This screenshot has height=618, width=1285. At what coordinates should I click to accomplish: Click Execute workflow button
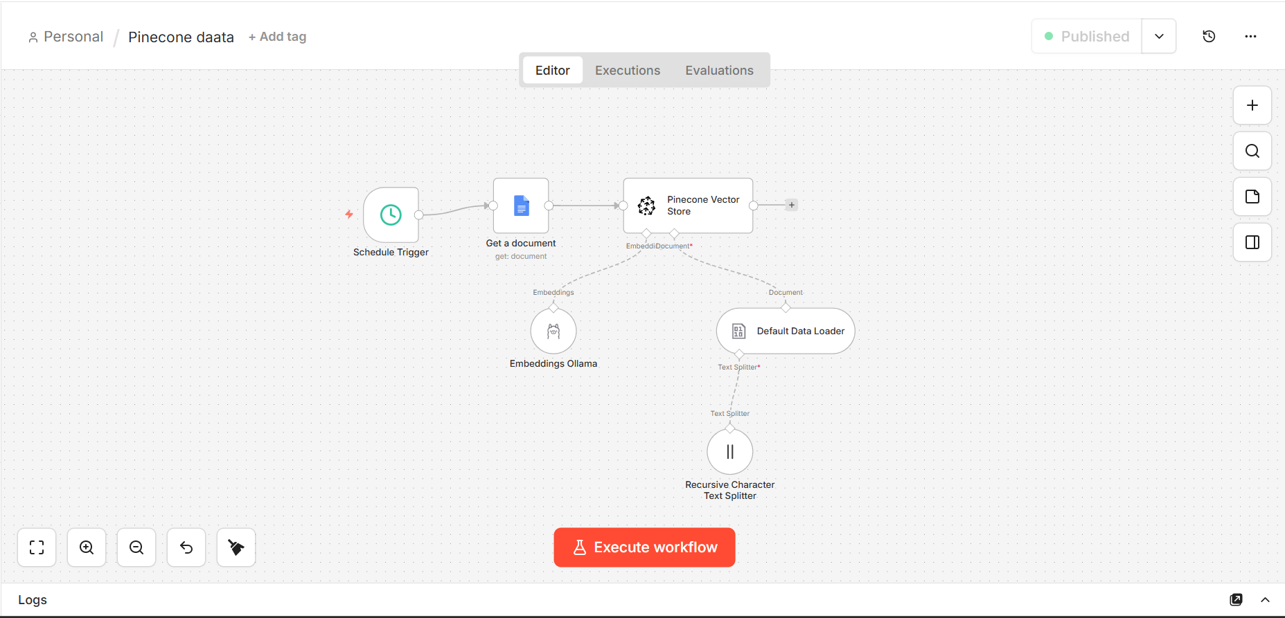(x=644, y=547)
